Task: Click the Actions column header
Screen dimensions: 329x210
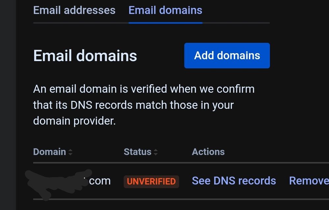Action: click(208, 152)
